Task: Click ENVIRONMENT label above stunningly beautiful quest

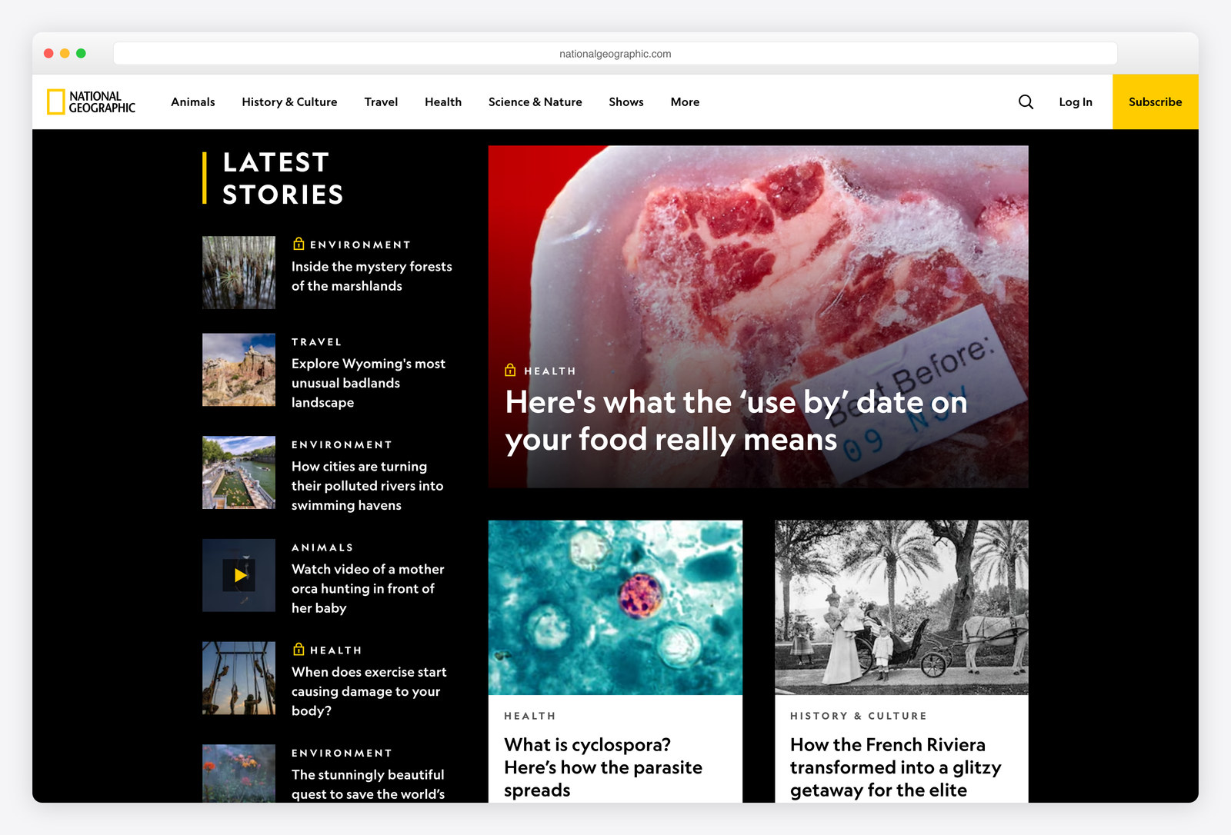Action: pyautogui.click(x=342, y=753)
